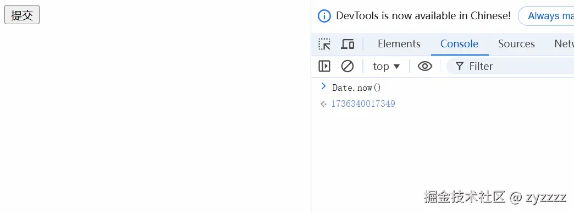This screenshot has height=213, width=574.
Task: Click the Always match button
Action: coord(547,16)
